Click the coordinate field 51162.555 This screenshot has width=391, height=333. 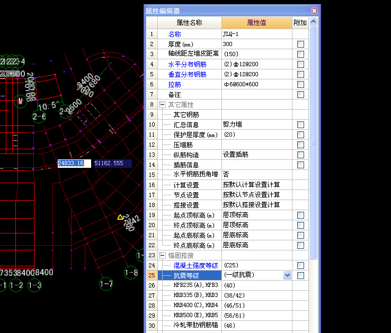(112, 163)
